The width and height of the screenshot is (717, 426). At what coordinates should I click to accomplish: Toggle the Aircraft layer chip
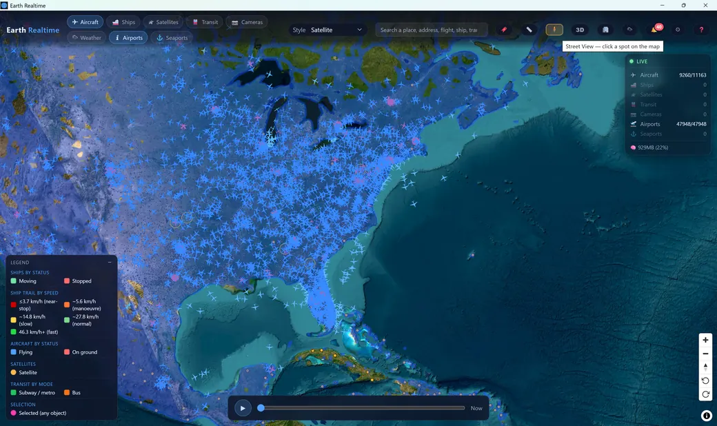(x=85, y=22)
